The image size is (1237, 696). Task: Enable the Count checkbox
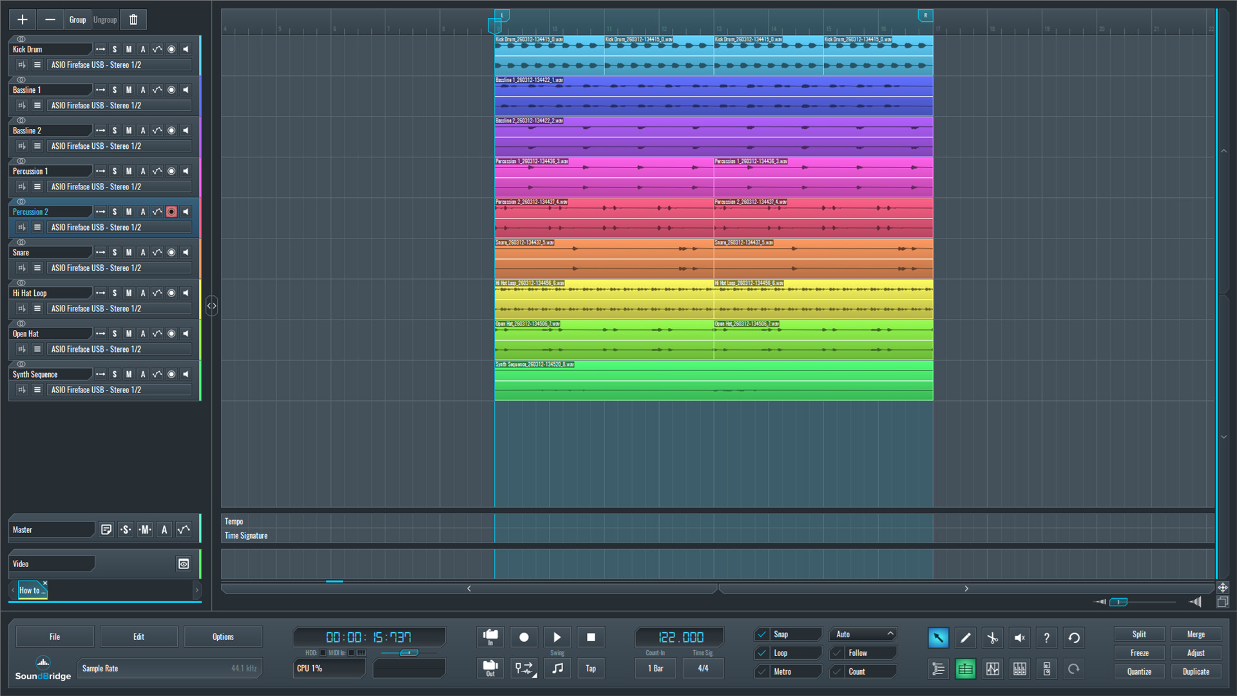[837, 672]
